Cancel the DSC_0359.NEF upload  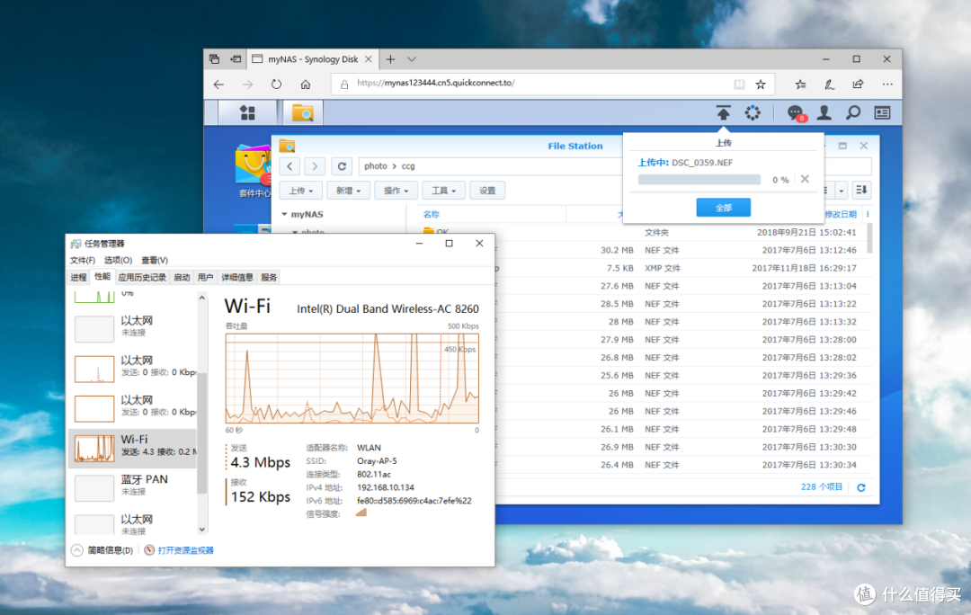click(x=805, y=179)
